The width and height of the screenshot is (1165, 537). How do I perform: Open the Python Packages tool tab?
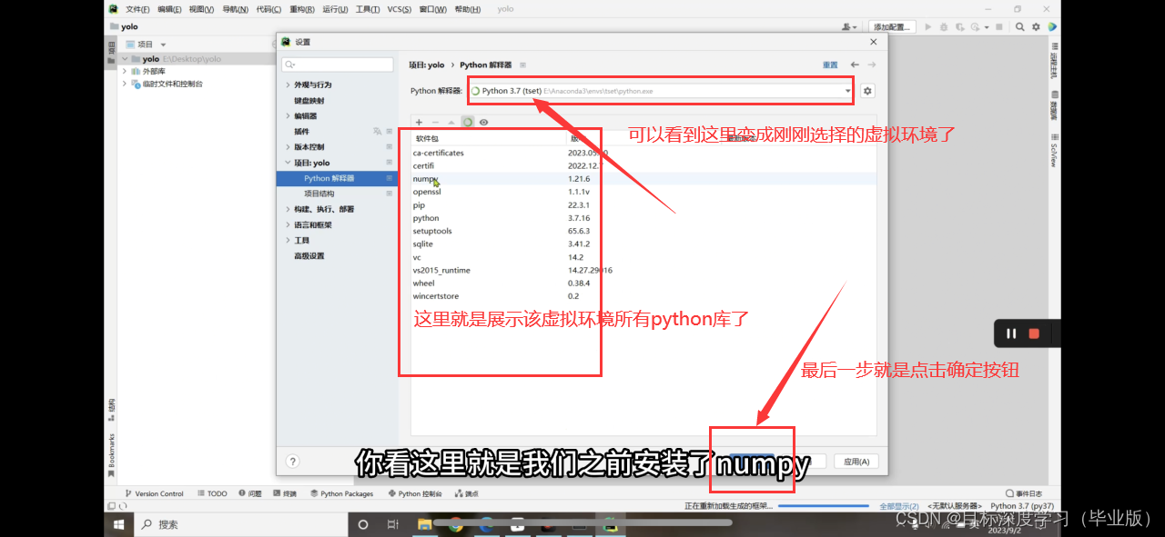pyautogui.click(x=341, y=493)
